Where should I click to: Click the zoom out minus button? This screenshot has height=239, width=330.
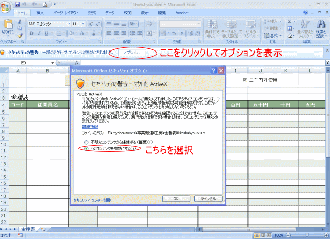click(x=289, y=235)
